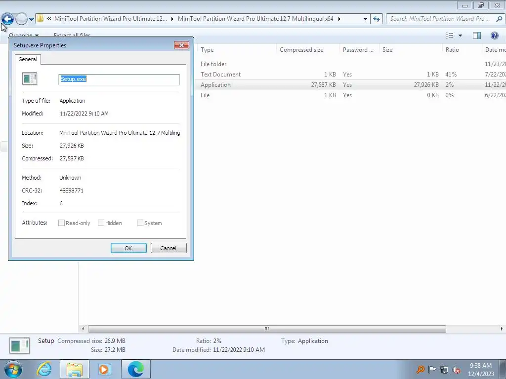Open Windows Explorer from the taskbar
This screenshot has width=506, height=379.
pos(75,369)
